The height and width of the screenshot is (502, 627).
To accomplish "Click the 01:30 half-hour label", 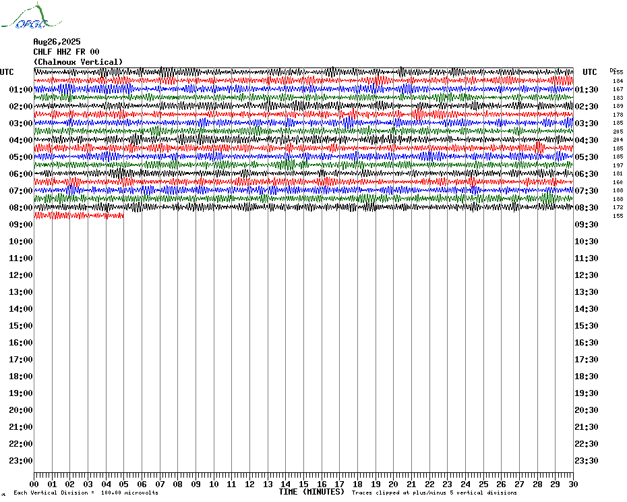I will (587, 89).
